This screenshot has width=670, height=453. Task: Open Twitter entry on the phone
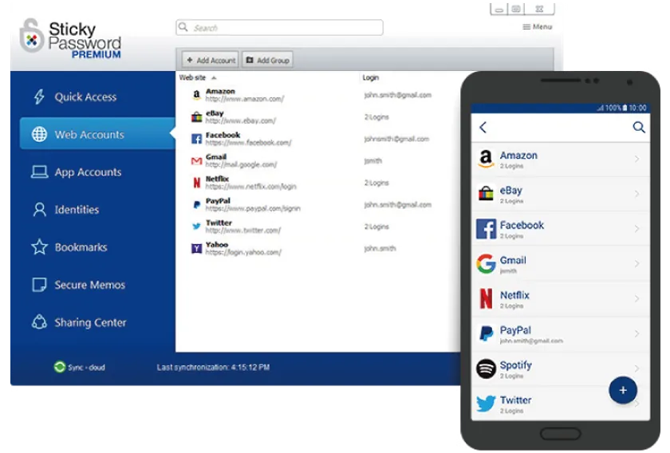[561, 404]
